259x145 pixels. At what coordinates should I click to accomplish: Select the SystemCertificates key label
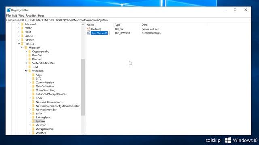[x=43, y=63]
